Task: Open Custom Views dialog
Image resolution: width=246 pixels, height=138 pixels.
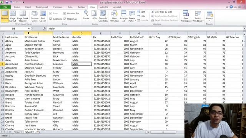Action: click(x=35, y=16)
